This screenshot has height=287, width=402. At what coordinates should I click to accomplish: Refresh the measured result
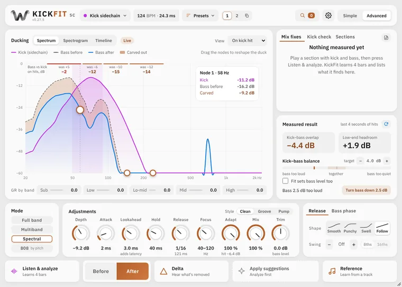pos(386,124)
